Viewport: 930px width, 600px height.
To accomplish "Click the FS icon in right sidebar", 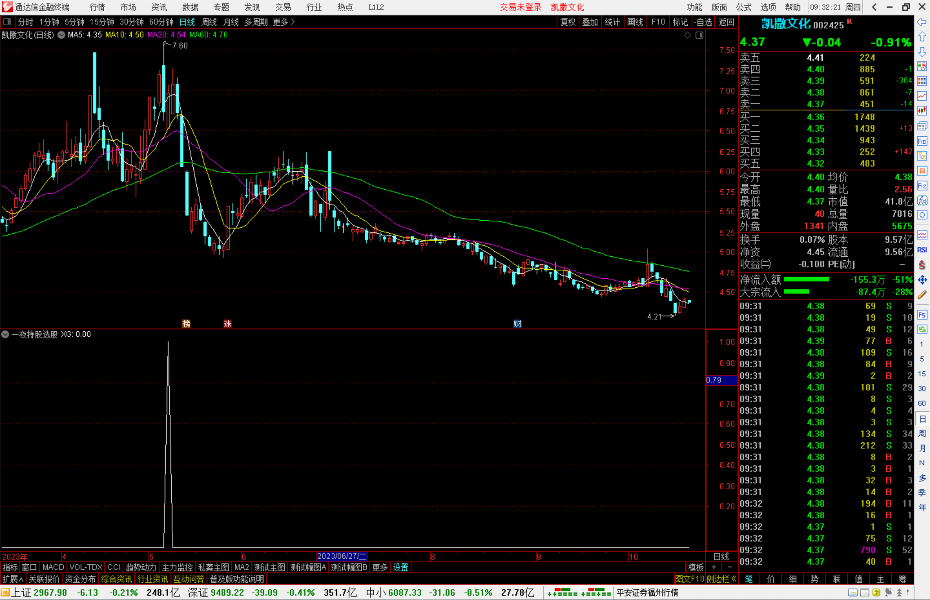I will tap(922, 315).
